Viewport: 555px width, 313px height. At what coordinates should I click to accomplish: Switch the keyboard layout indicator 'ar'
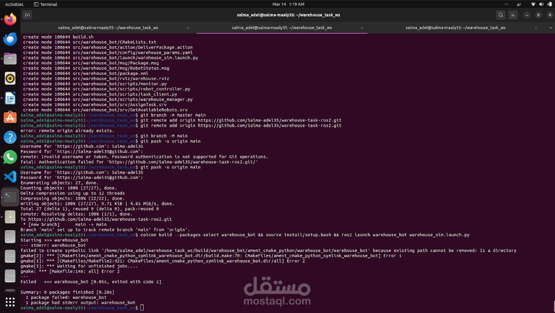point(519,4)
